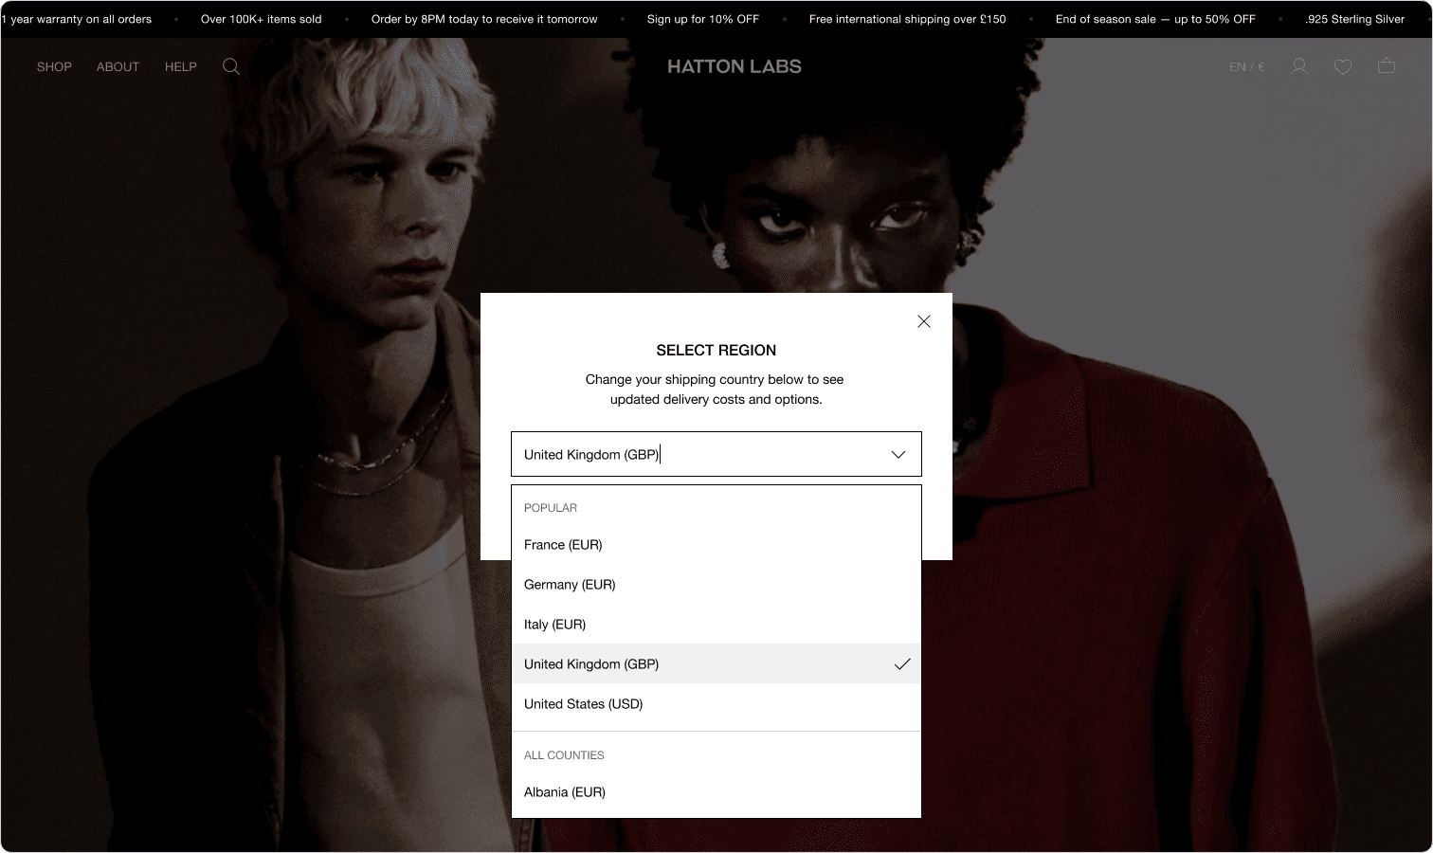The image size is (1433, 853).
Task: Choose France (EUR) from the list
Action: click(x=716, y=545)
